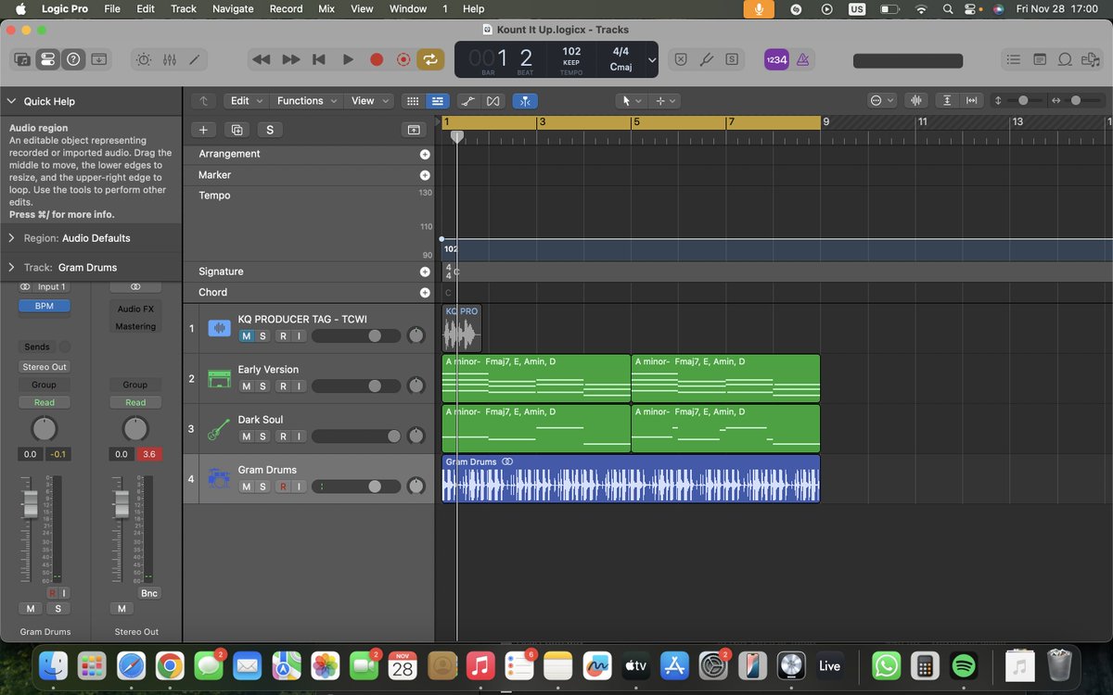Click the Horizontal Auto Zoom button
This screenshot has height=695, width=1113.
click(972, 101)
